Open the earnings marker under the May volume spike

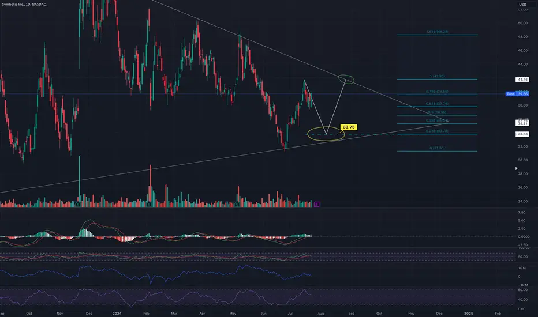[237, 204]
